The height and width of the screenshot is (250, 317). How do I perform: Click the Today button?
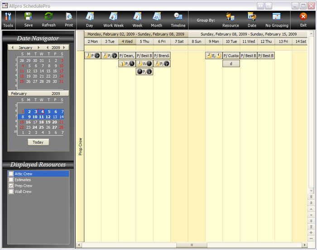pos(38,142)
